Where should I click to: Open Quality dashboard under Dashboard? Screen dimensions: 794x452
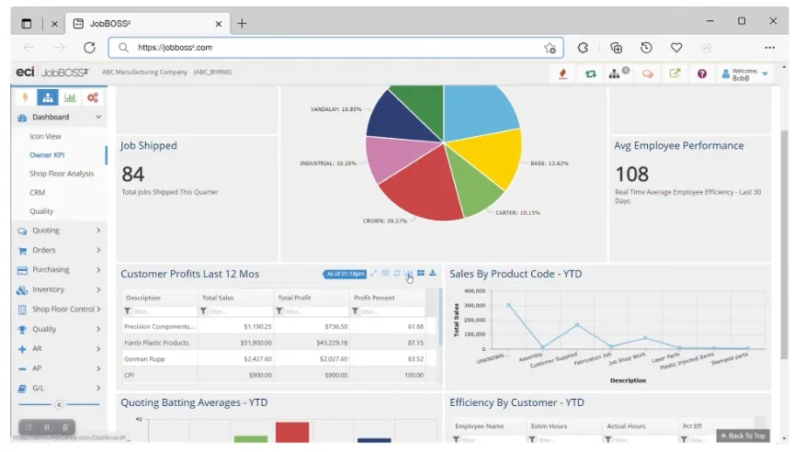tap(41, 211)
